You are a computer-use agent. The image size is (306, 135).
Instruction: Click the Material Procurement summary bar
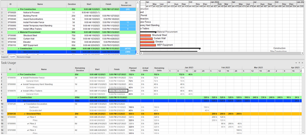[x=148, y=32]
